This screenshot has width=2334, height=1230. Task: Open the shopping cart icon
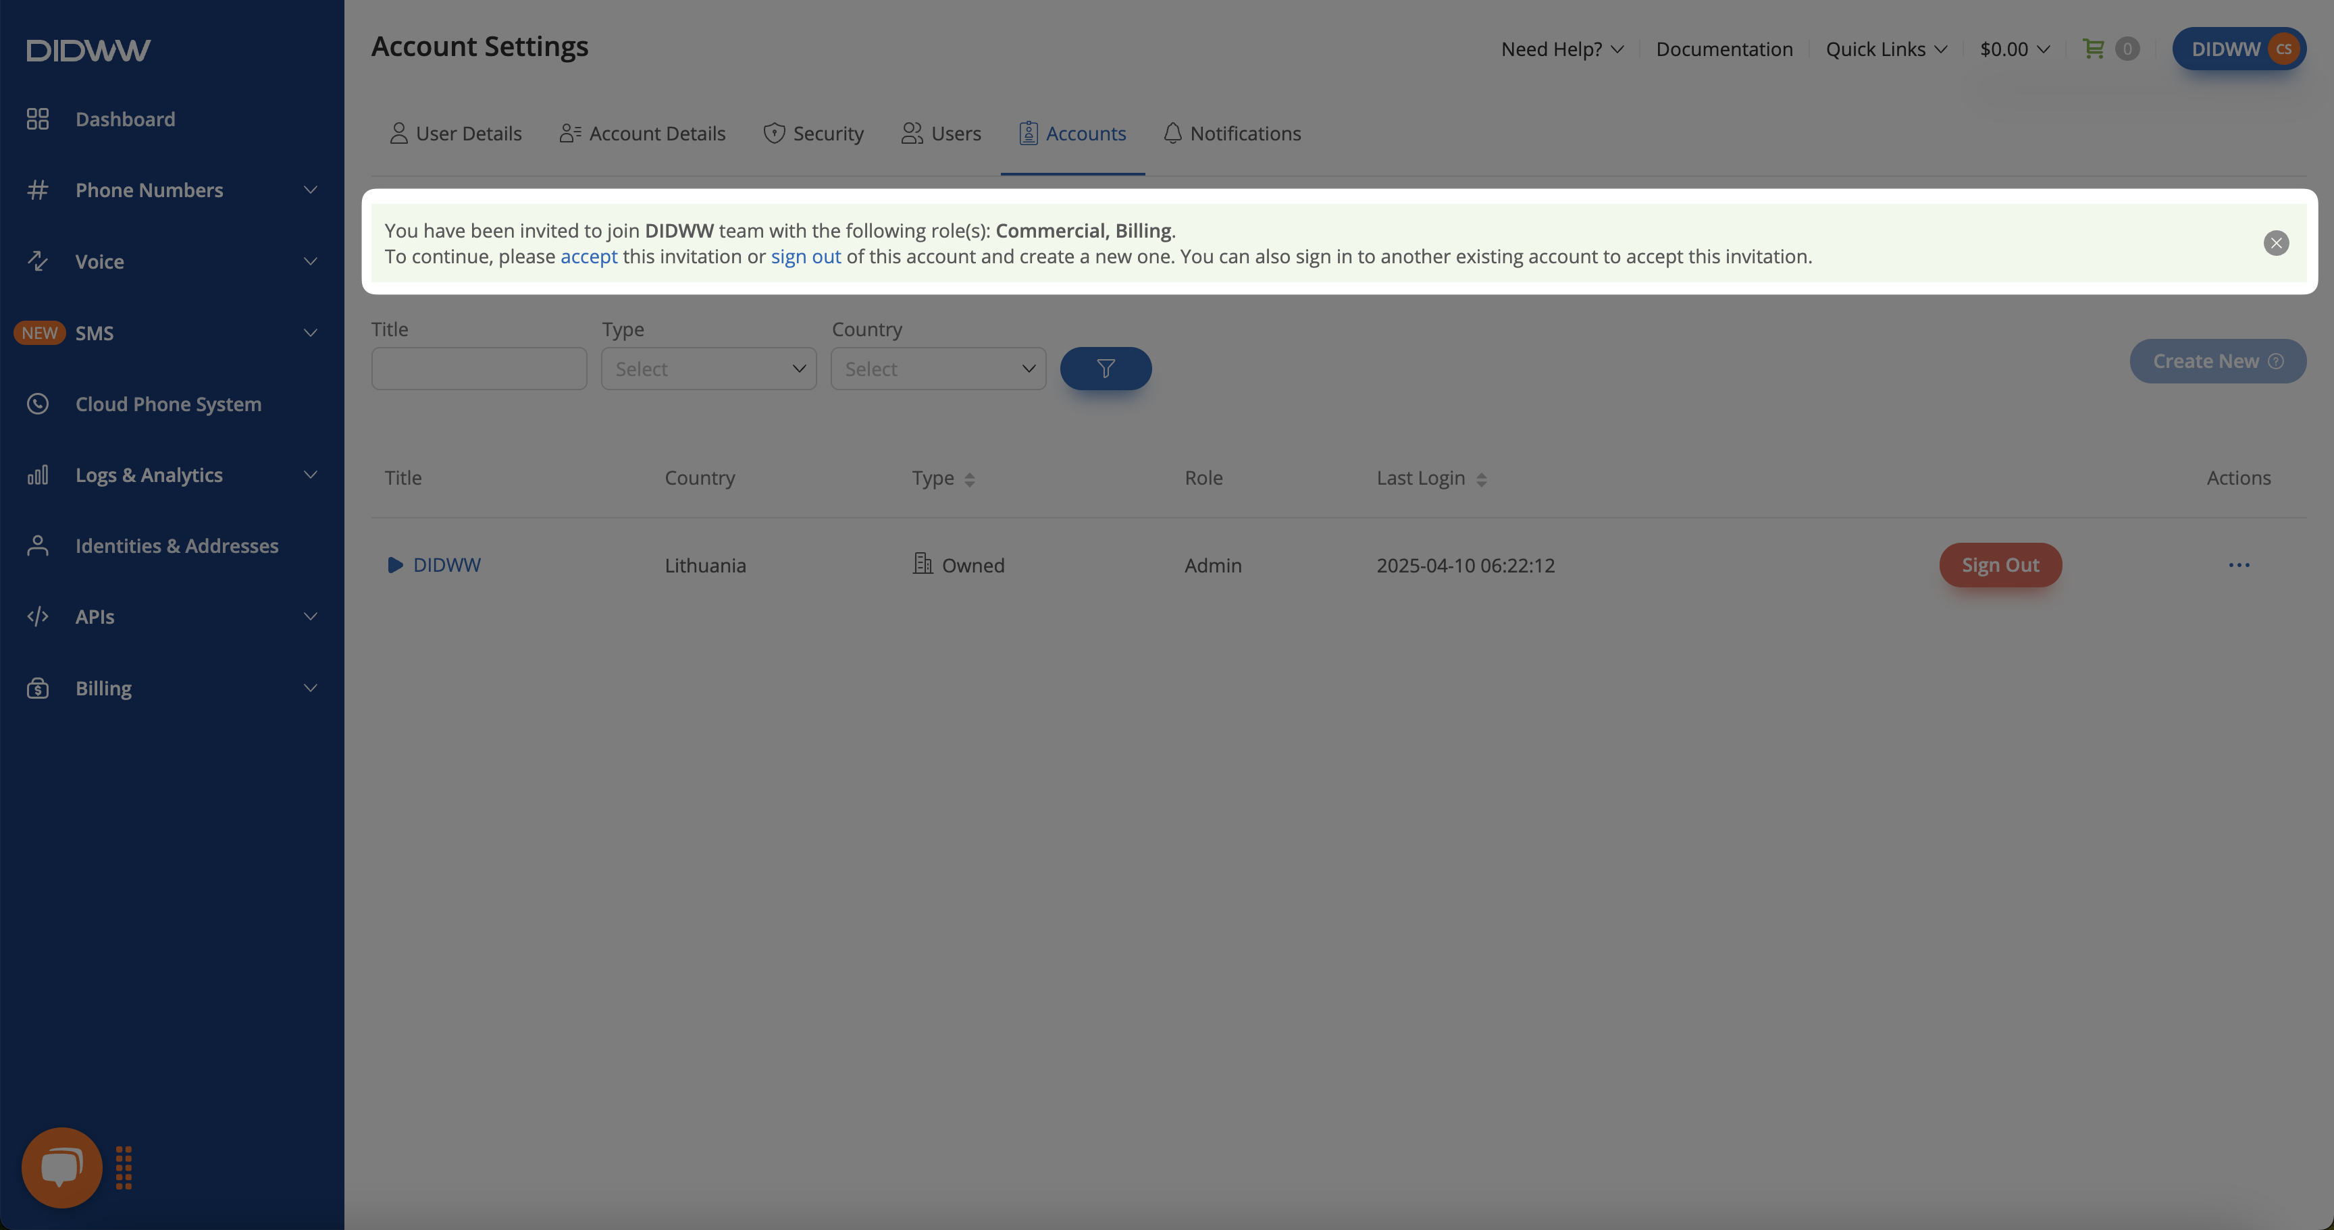(2093, 49)
